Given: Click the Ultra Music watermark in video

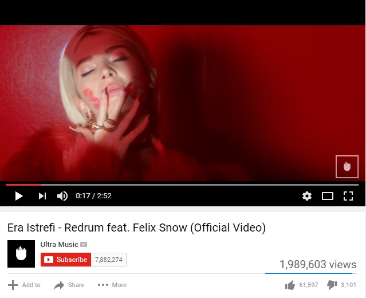Looking at the screenshot, I should pos(347,167).
